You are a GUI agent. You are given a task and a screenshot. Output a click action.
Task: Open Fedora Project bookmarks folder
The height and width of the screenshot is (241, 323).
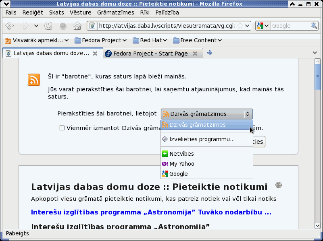[100, 40]
